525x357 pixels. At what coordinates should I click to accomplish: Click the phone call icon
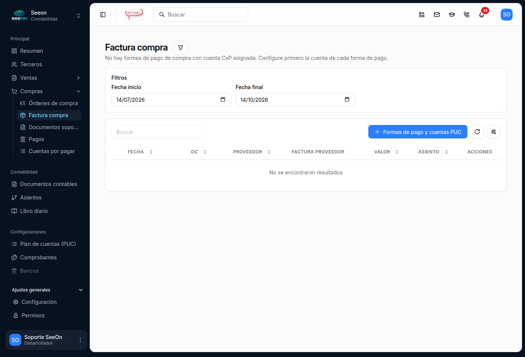[x=467, y=15]
